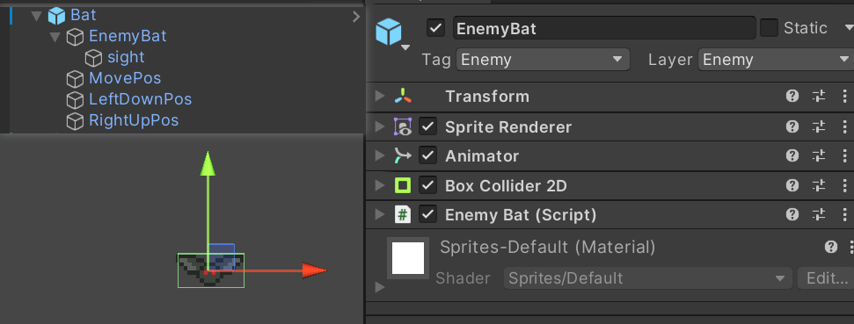The height and width of the screenshot is (324, 854).
Task: Click the material's Edit... button
Action: click(827, 278)
